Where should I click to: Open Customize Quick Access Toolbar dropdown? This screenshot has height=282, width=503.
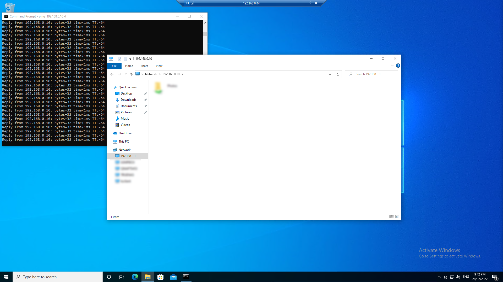coord(130,59)
